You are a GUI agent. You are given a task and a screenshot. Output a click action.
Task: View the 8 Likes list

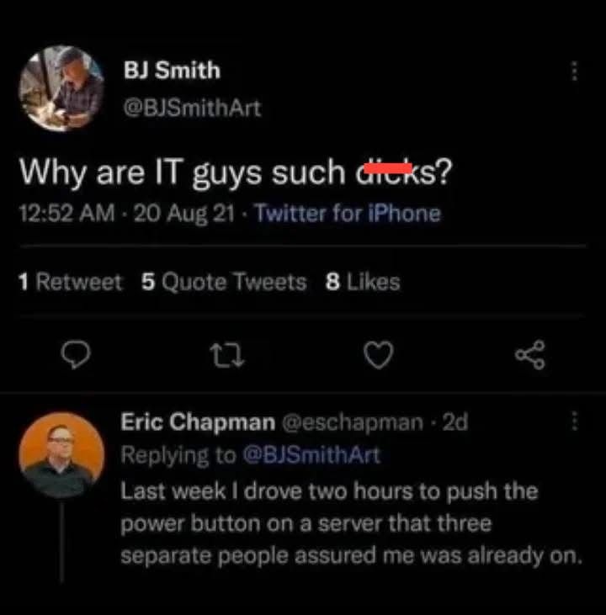coord(363,282)
